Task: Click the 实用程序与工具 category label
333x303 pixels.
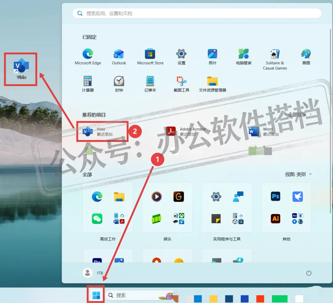Action: point(227,239)
